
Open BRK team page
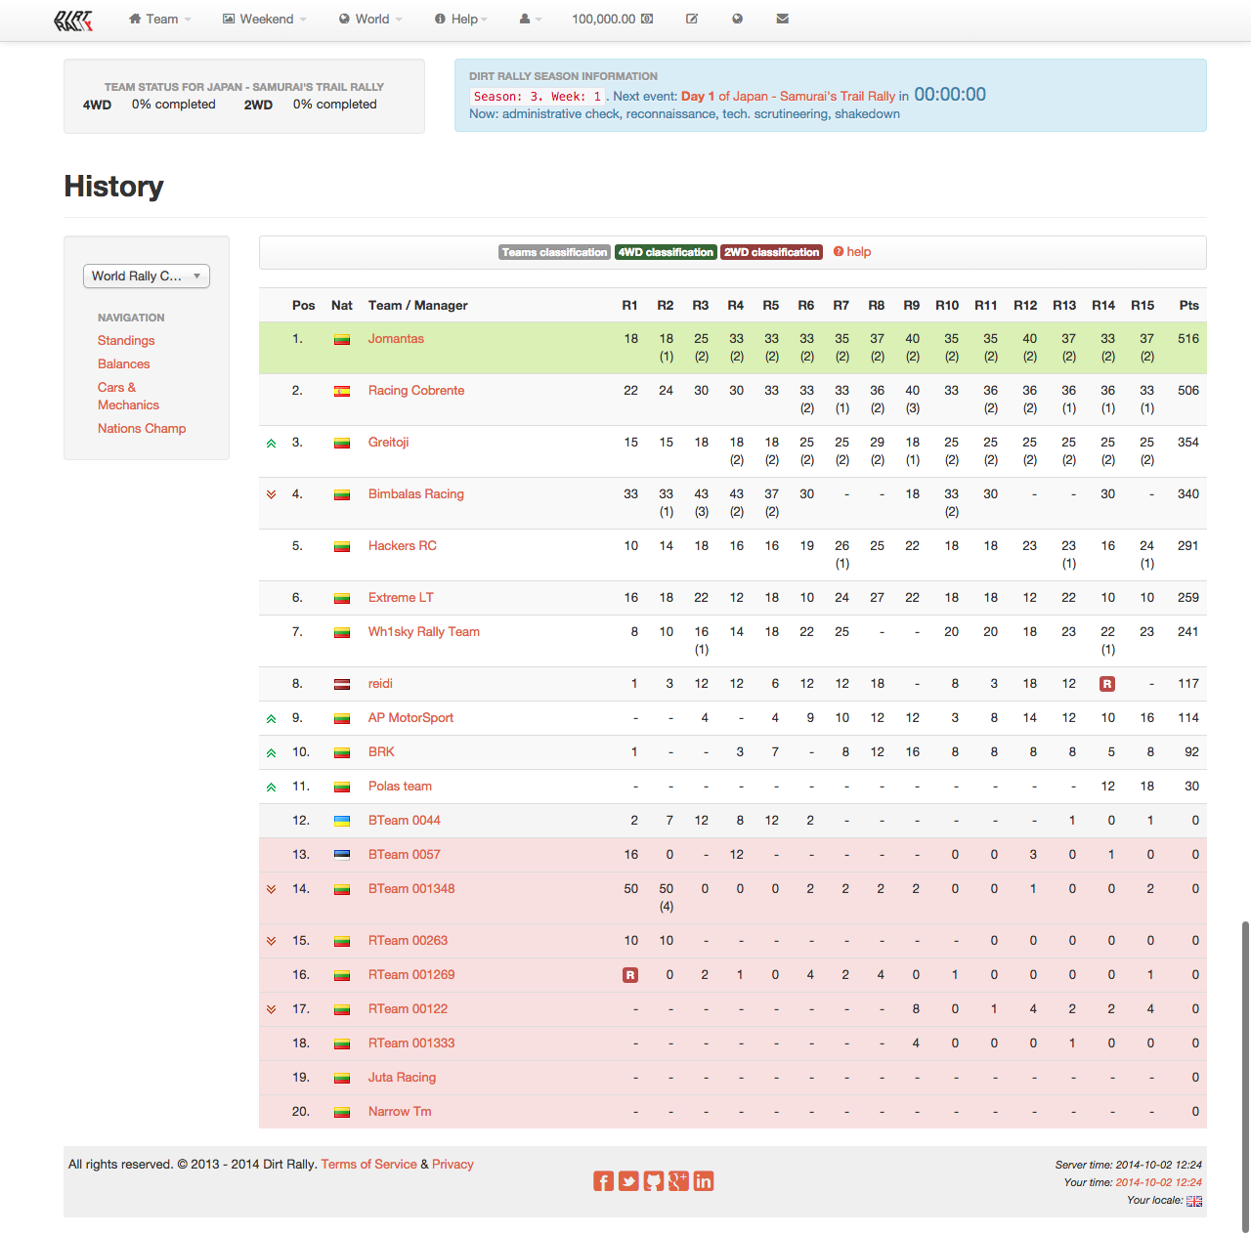[381, 752]
